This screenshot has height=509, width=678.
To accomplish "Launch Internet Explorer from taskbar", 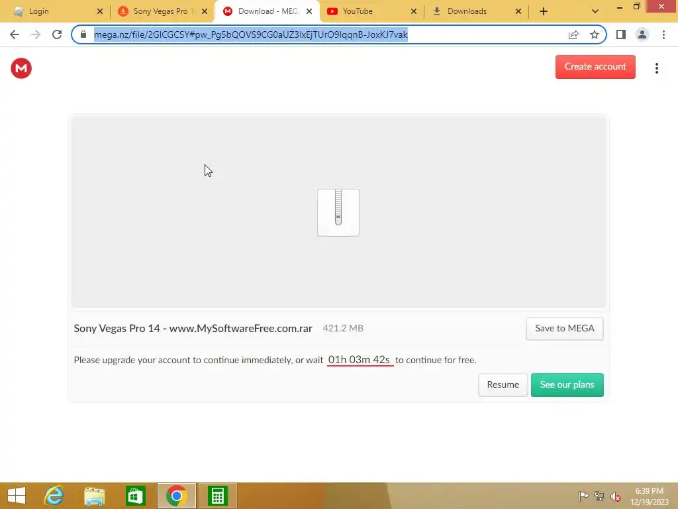I will (x=54, y=496).
